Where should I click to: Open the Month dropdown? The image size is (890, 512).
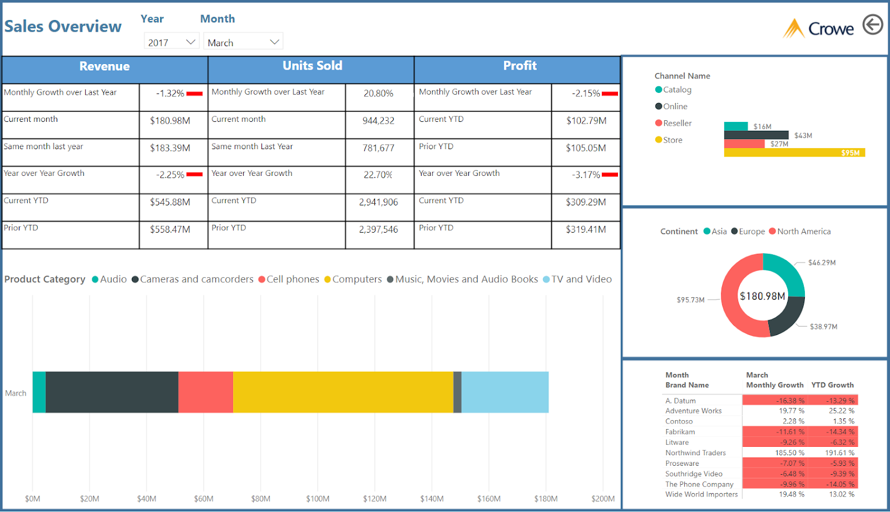(x=243, y=41)
